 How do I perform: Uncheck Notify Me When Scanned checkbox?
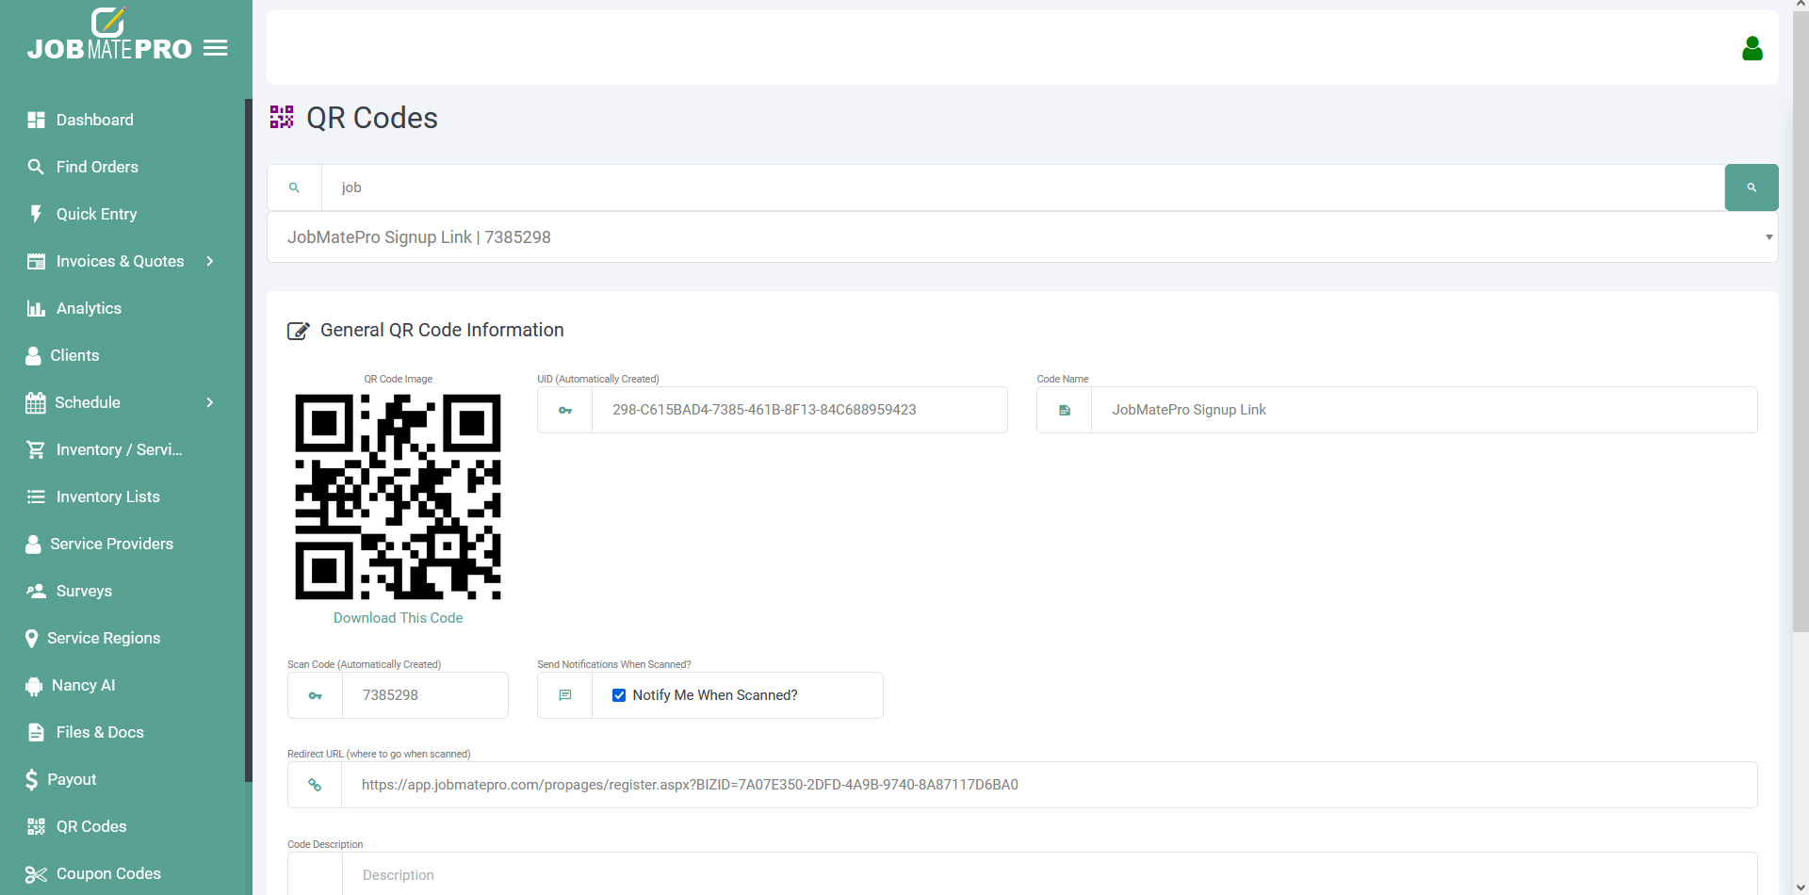(x=619, y=695)
